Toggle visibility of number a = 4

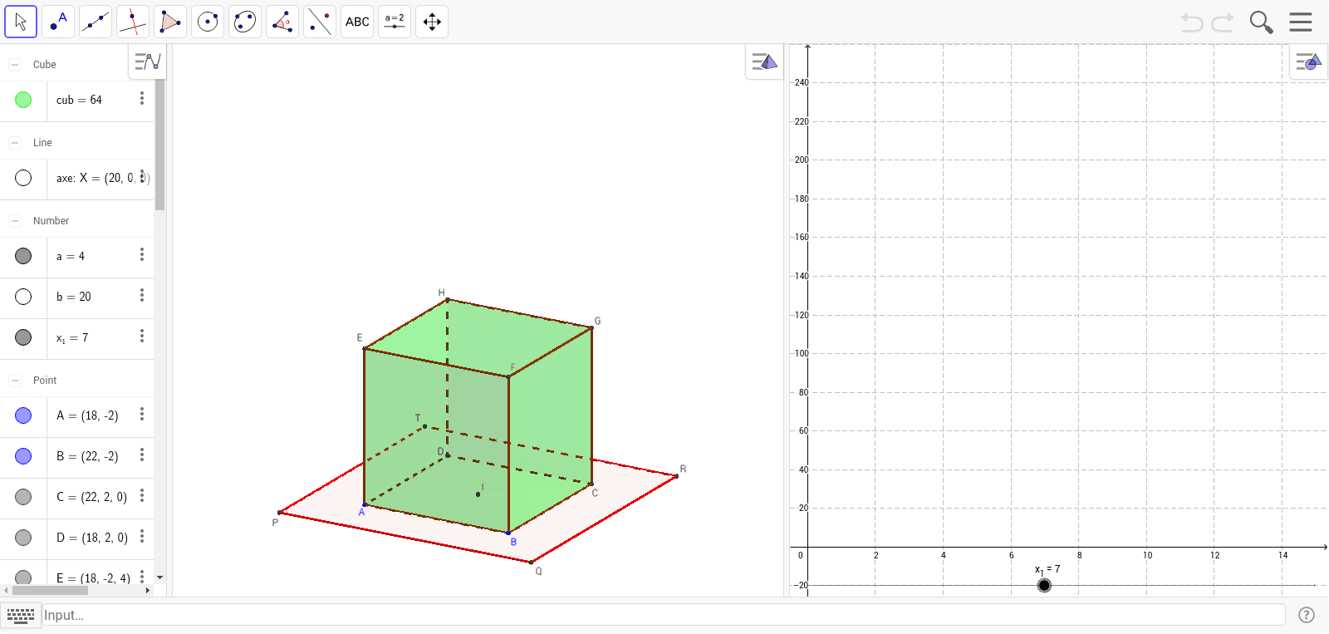click(x=23, y=256)
